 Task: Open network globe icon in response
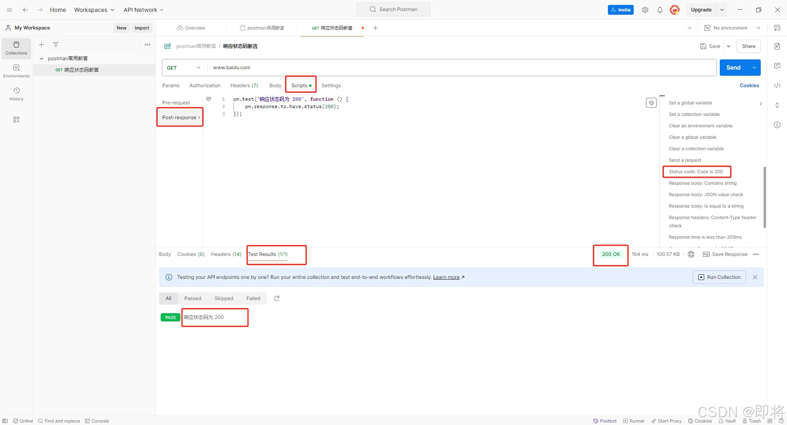pos(691,254)
